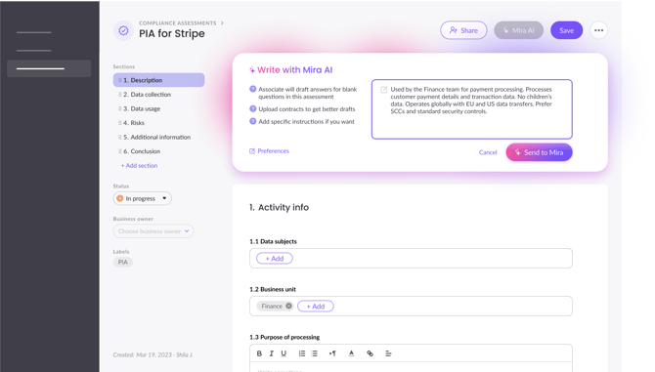
Task: Click the second item in the dark sidebar
Action: point(34,51)
